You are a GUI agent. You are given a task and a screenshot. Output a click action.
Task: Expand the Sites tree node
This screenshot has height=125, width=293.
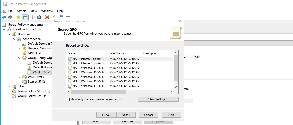coord(9,86)
